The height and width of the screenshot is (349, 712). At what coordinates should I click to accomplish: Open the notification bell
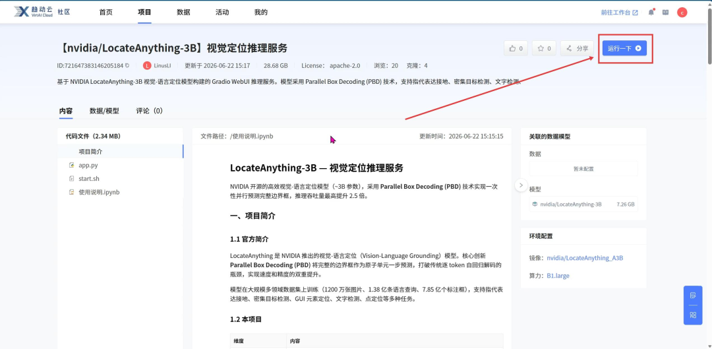(x=651, y=13)
